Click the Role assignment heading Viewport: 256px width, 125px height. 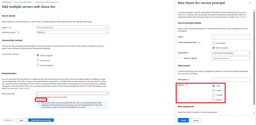(x=186, y=106)
